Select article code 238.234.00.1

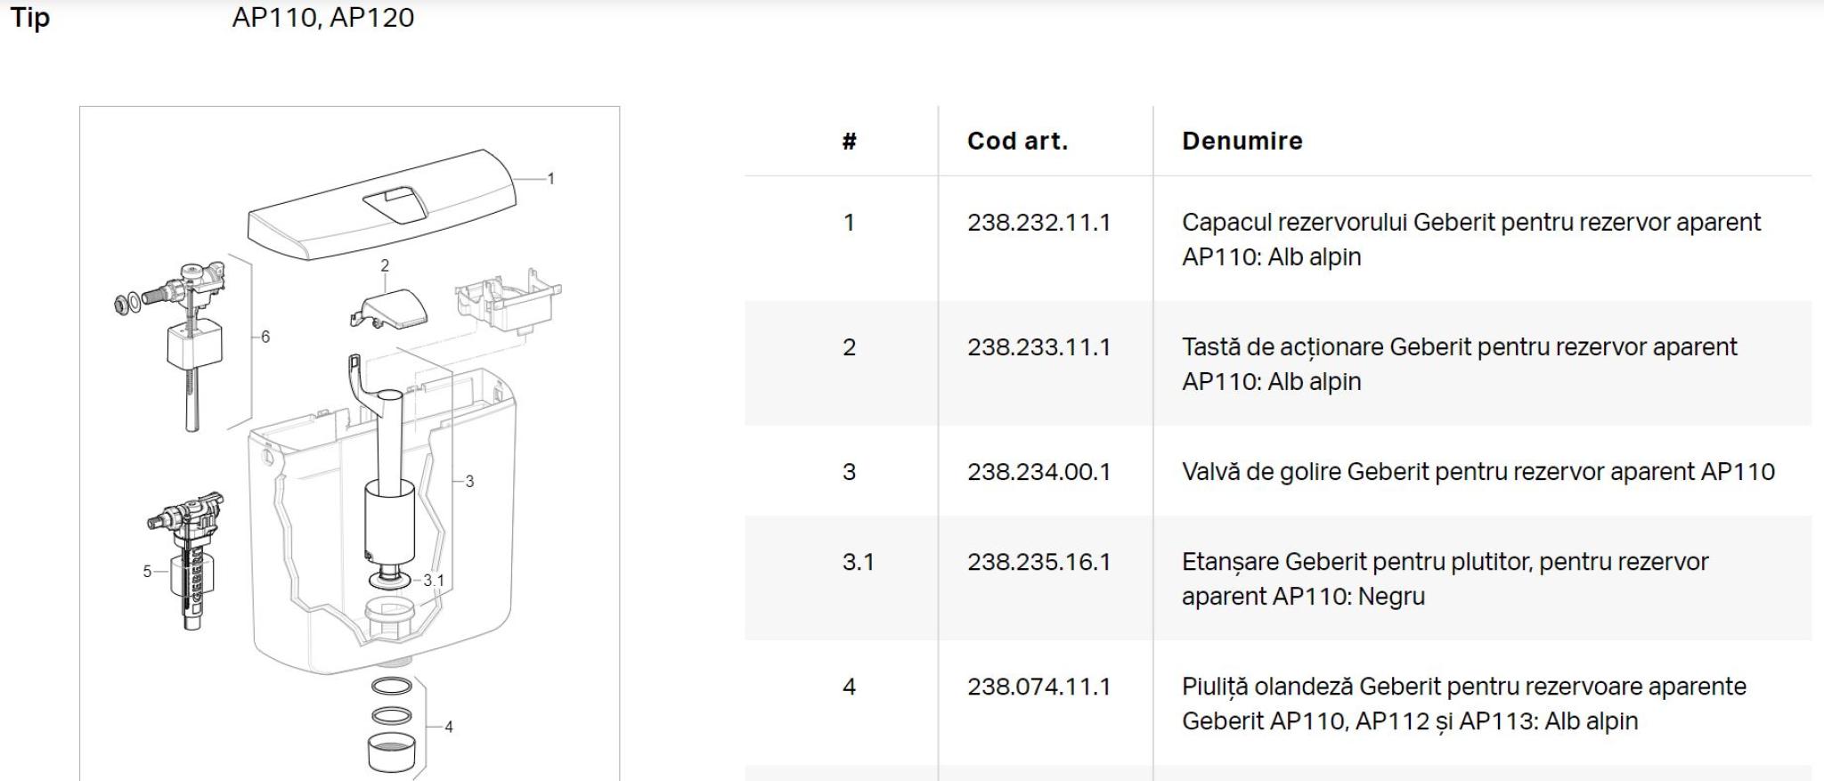pos(1038,472)
